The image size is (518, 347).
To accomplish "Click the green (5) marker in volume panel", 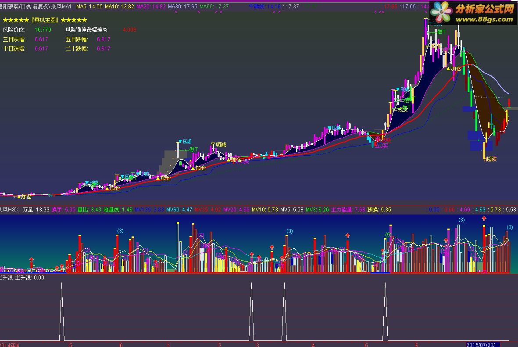I will (x=388, y=235).
